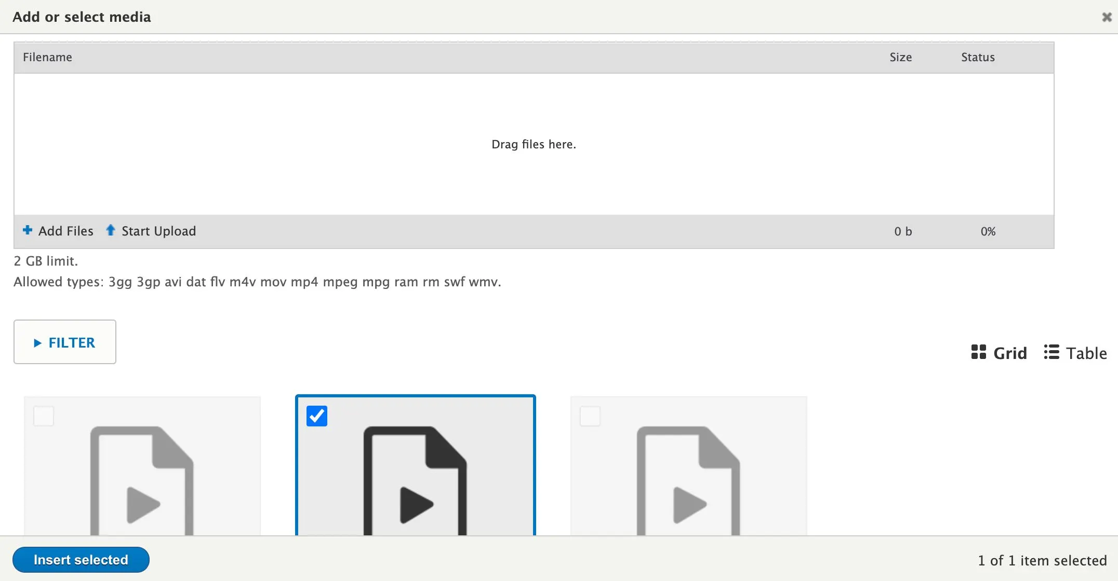Viewport: 1118px width, 581px height.
Task: Click the Drag files here drop area
Action: [x=534, y=144]
